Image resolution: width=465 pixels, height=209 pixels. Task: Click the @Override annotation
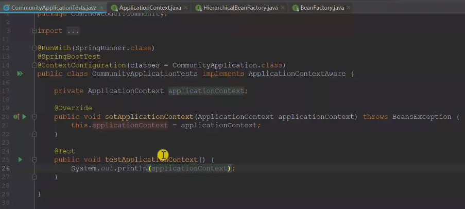73,108
